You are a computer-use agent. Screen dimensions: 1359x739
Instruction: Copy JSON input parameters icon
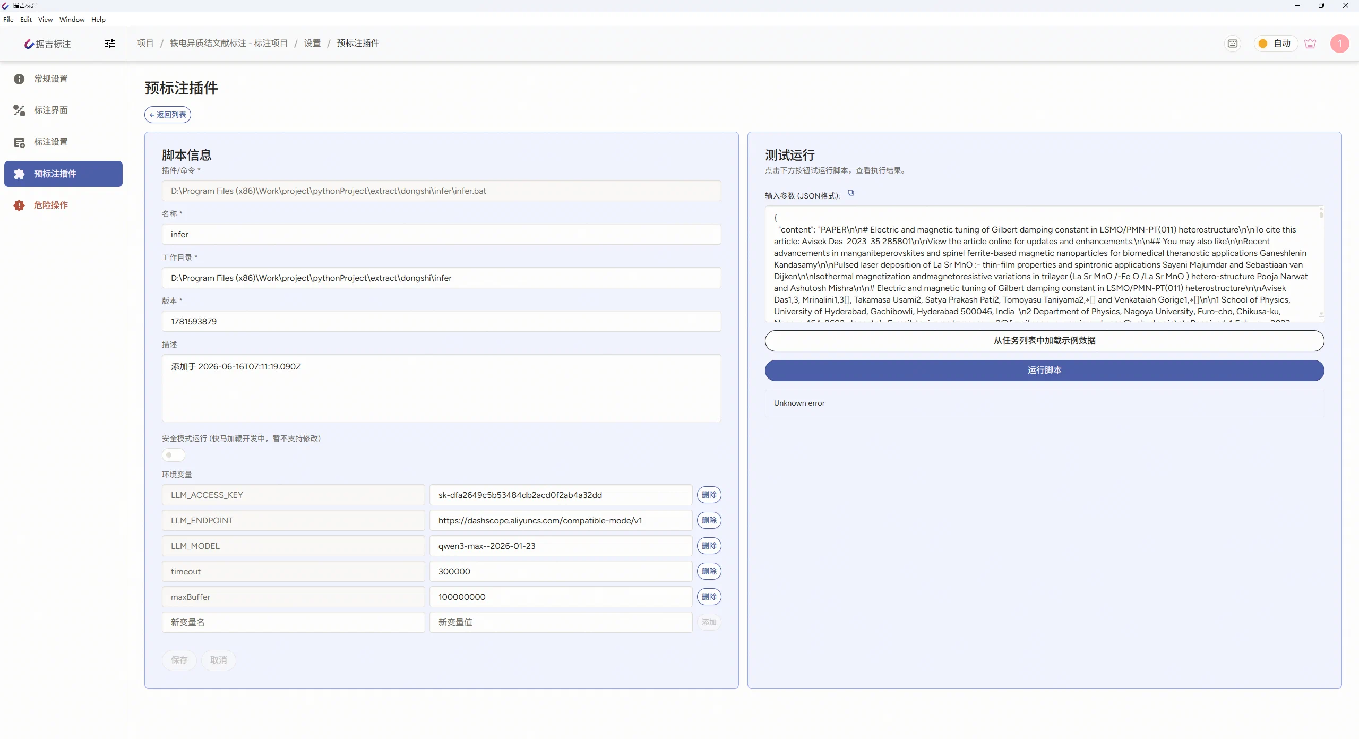pyautogui.click(x=851, y=193)
